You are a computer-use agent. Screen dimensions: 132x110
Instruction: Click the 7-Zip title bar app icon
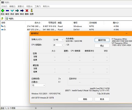tap(3, 2)
